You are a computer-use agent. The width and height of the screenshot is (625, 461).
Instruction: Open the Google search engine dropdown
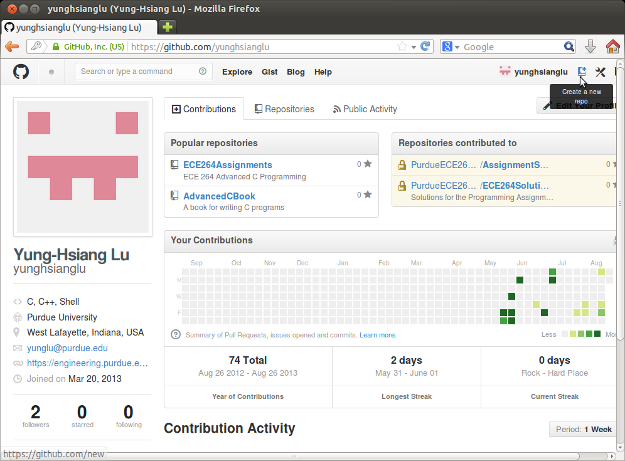(x=451, y=47)
